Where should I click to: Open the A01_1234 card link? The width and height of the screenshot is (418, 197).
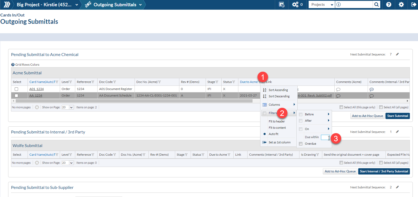(36, 89)
